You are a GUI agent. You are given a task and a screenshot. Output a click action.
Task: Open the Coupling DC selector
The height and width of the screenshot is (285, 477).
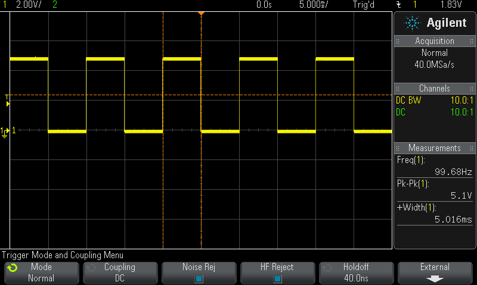(120, 273)
